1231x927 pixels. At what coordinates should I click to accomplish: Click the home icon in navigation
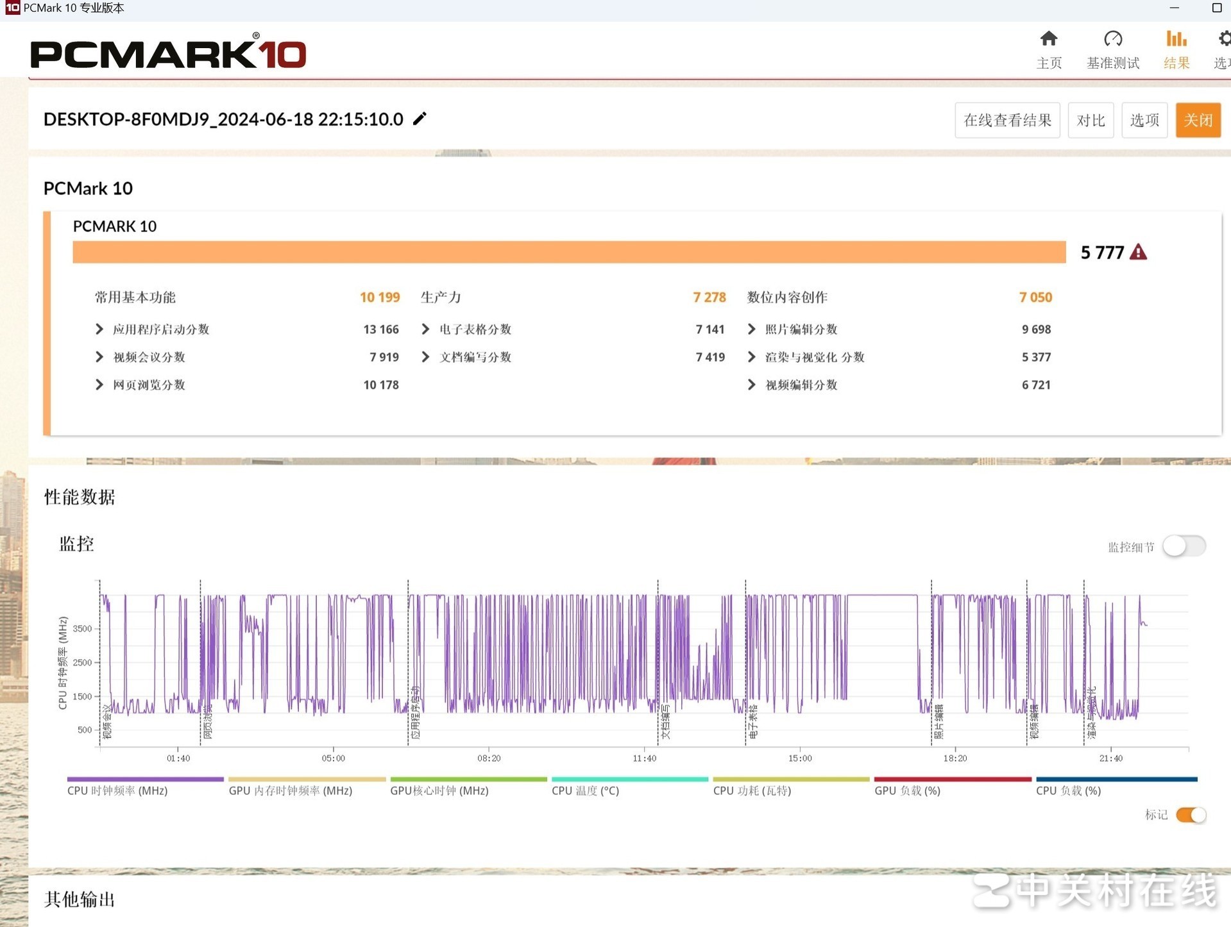pyautogui.click(x=1049, y=39)
